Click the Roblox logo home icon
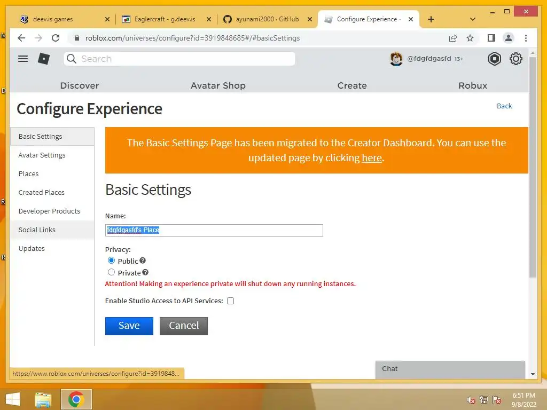 [x=44, y=59]
